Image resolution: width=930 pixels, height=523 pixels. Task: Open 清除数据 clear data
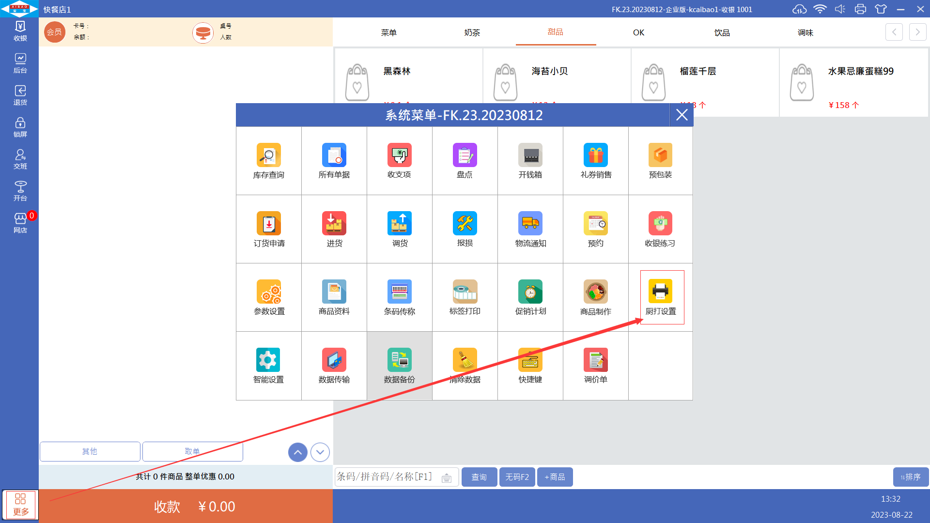coord(465,366)
